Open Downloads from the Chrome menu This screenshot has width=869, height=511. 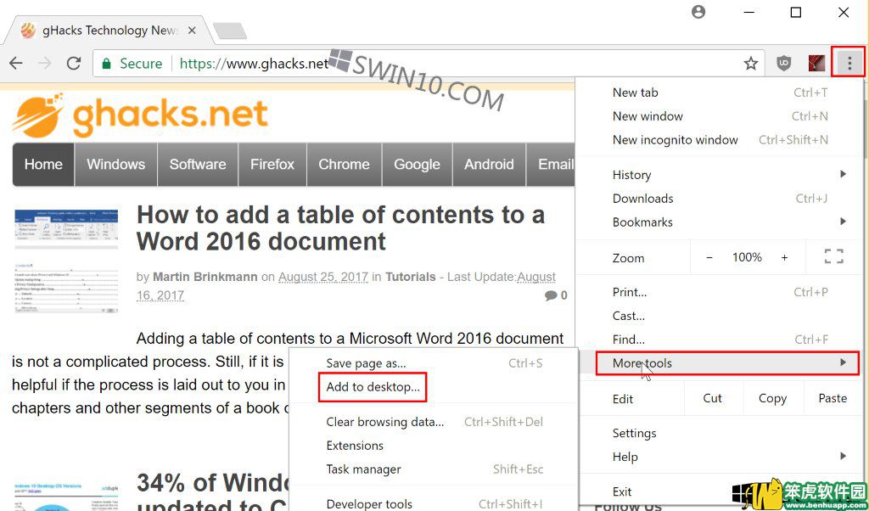point(720,199)
